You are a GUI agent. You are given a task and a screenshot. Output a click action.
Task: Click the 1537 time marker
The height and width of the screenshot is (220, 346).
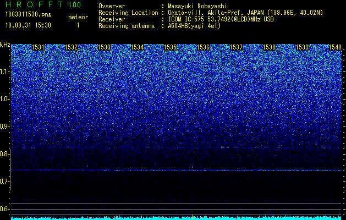pyautogui.click(x=237, y=47)
